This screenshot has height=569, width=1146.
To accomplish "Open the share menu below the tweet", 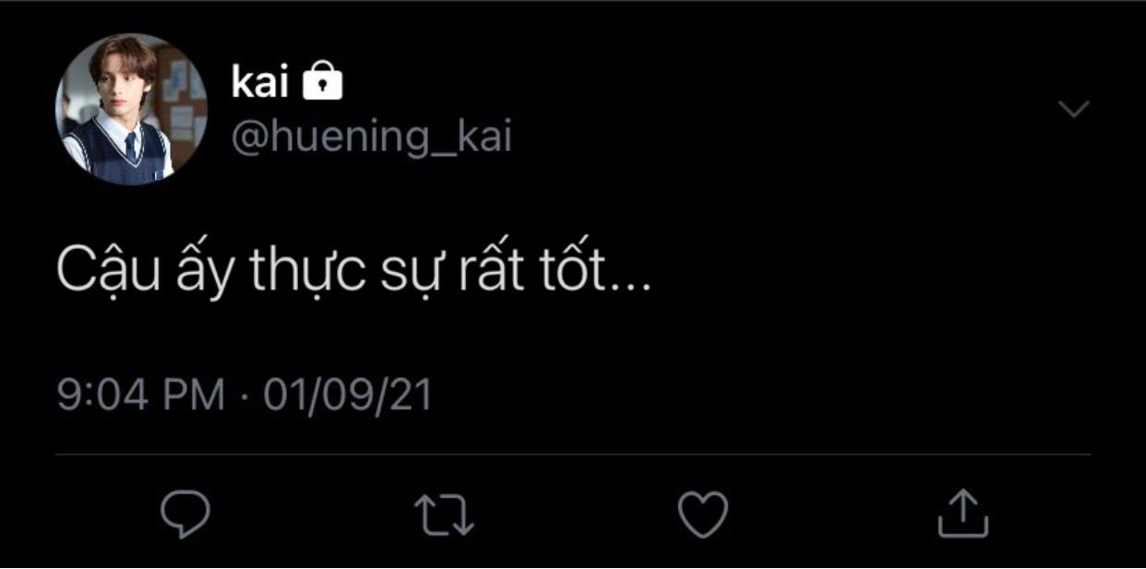I will click(962, 513).
